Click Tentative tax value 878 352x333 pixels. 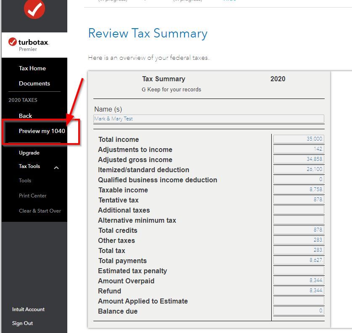299,200
